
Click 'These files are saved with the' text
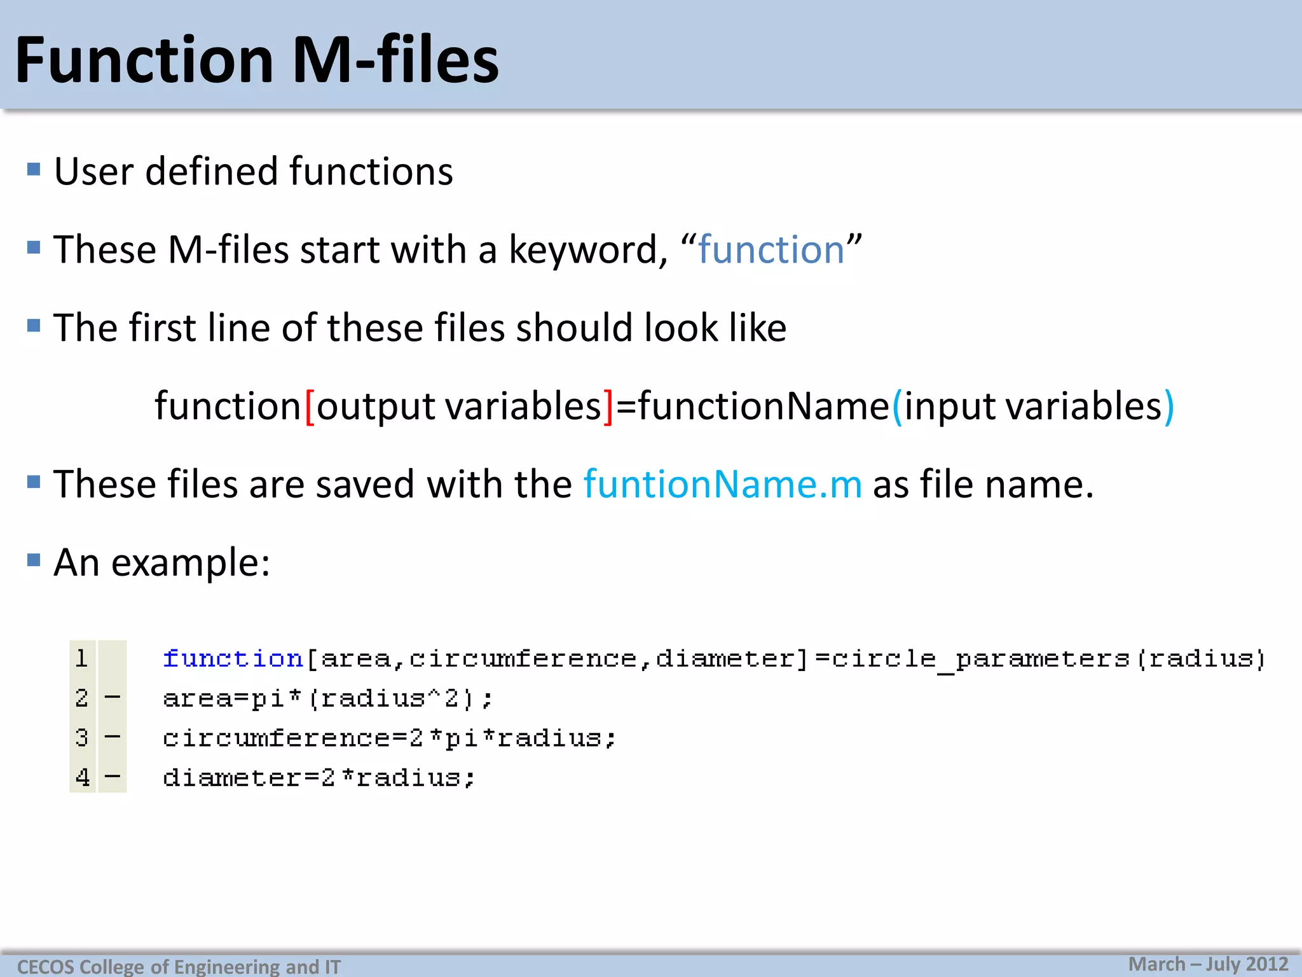(x=313, y=484)
